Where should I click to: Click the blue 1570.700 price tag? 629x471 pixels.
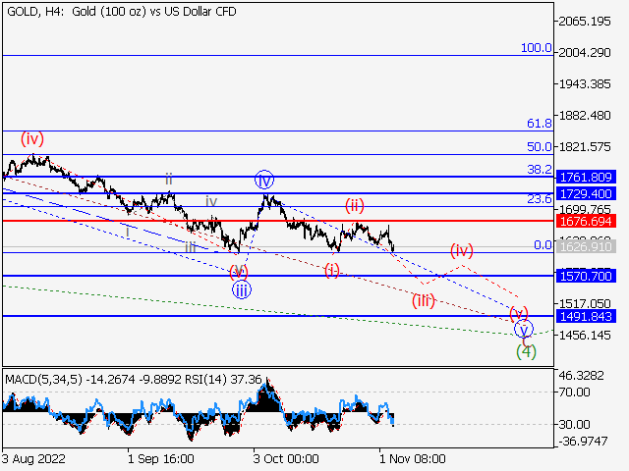(x=586, y=276)
